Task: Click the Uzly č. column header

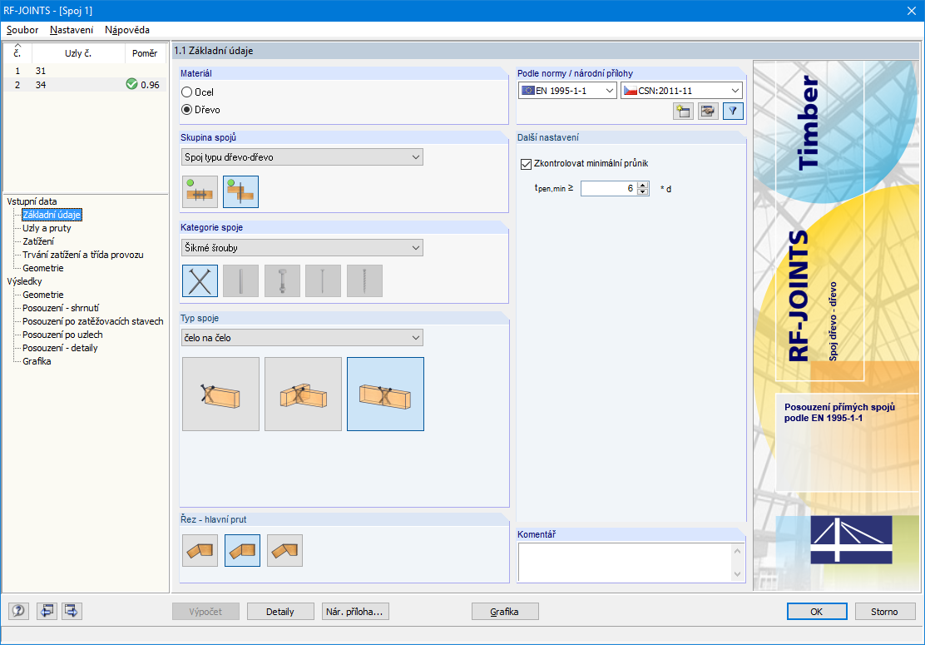Action: pos(78,53)
